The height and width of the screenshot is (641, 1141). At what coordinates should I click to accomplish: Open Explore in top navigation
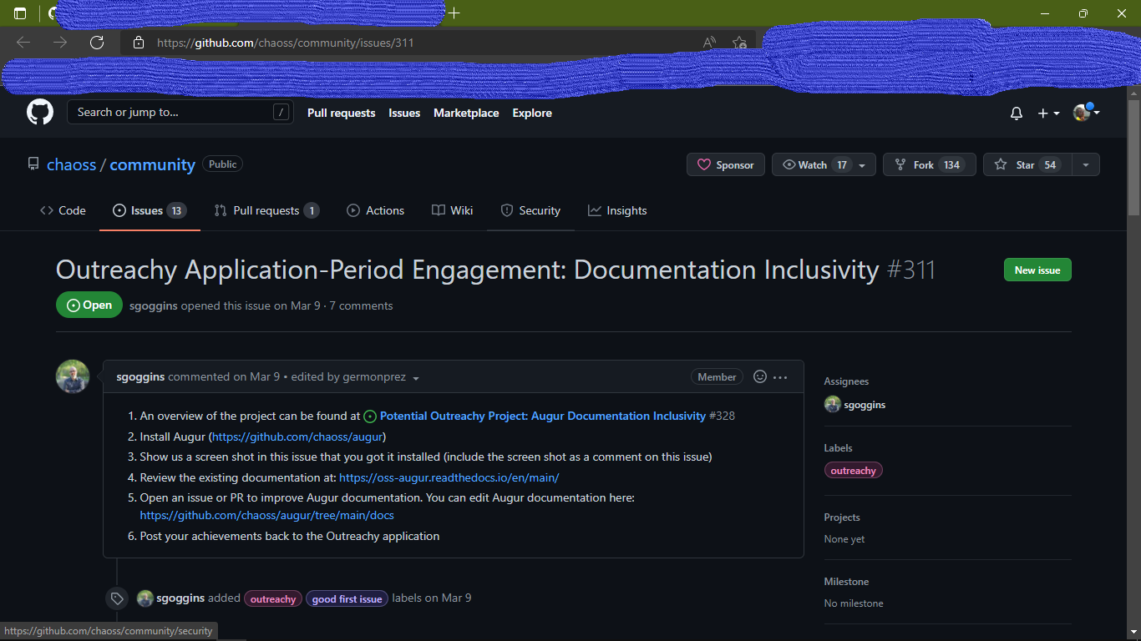[x=532, y=113]
